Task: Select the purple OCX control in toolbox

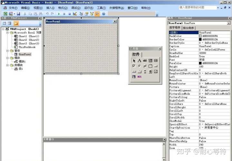Action: coord(140,77)
